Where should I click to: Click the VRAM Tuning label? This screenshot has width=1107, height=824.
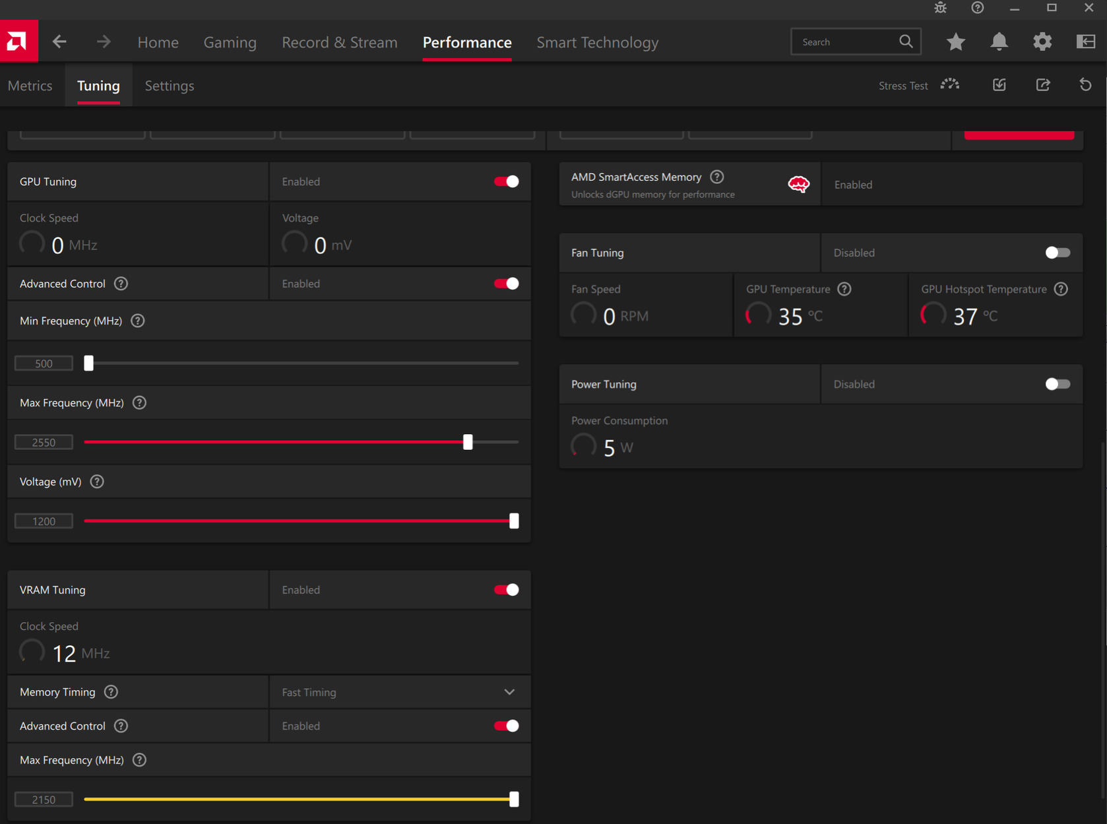pos(53,590)
